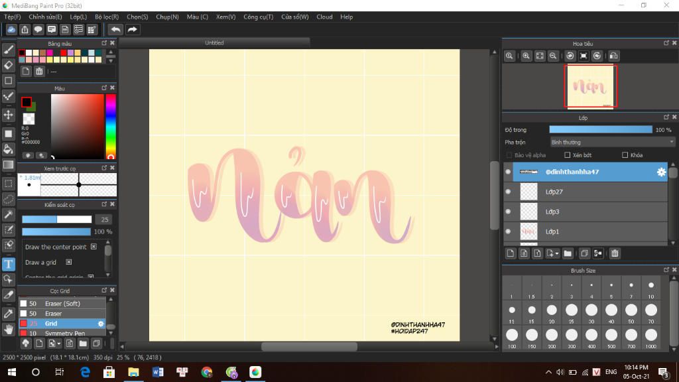Screen dimensions: 679x382
Task: Open the add brush dropdown arrow
Action: pyautogui.click(x=59, y=344)
